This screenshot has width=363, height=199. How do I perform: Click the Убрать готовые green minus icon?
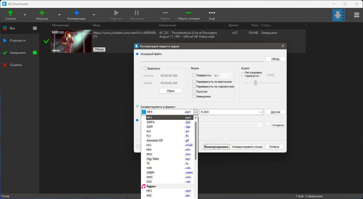pos(189,13)
